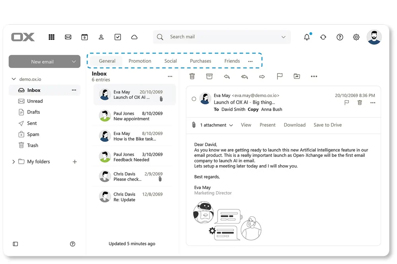Expand the My folders tree
Screen dimensions: 397x264
pyautogui.click(x=14, y=162)
